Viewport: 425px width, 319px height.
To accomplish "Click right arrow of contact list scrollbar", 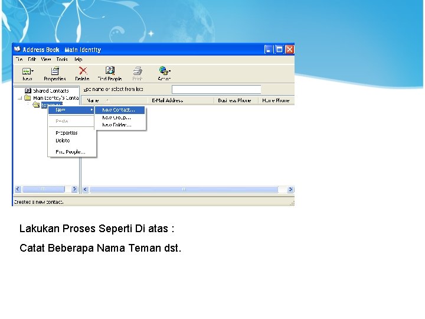I will pyautogui.click(x=290, y=190).
